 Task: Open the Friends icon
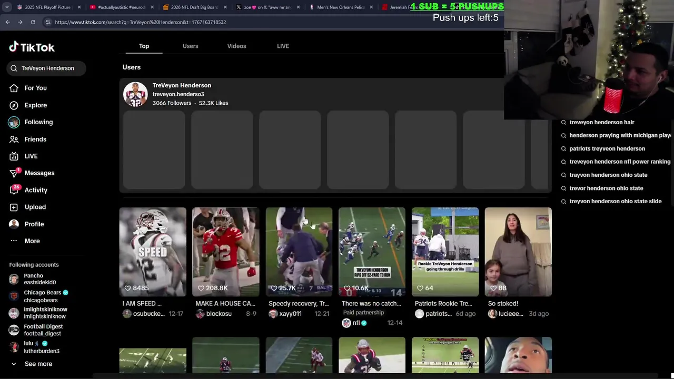tap(14, 139)
